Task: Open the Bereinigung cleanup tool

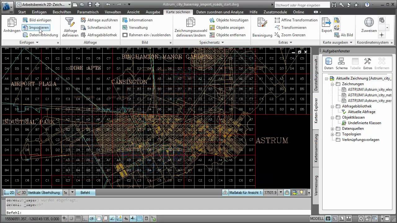Action: coord(262,27)
